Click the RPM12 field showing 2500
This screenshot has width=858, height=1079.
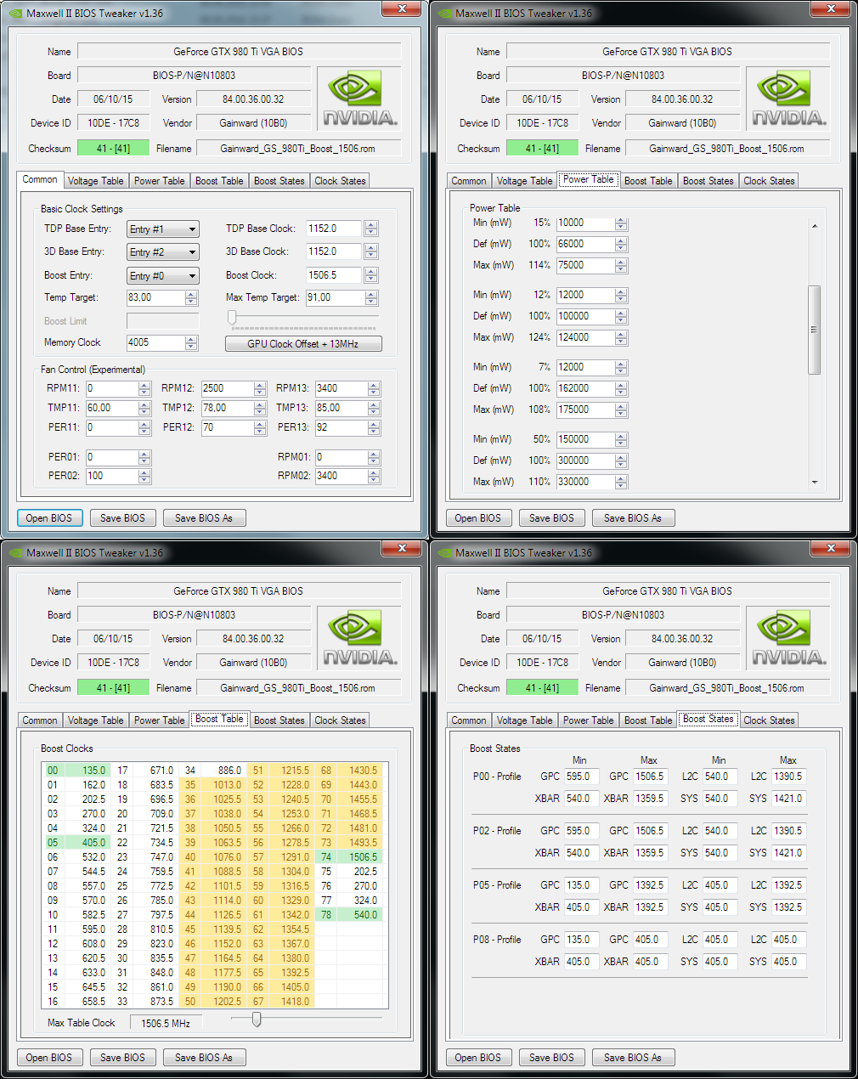click(227, 388)
